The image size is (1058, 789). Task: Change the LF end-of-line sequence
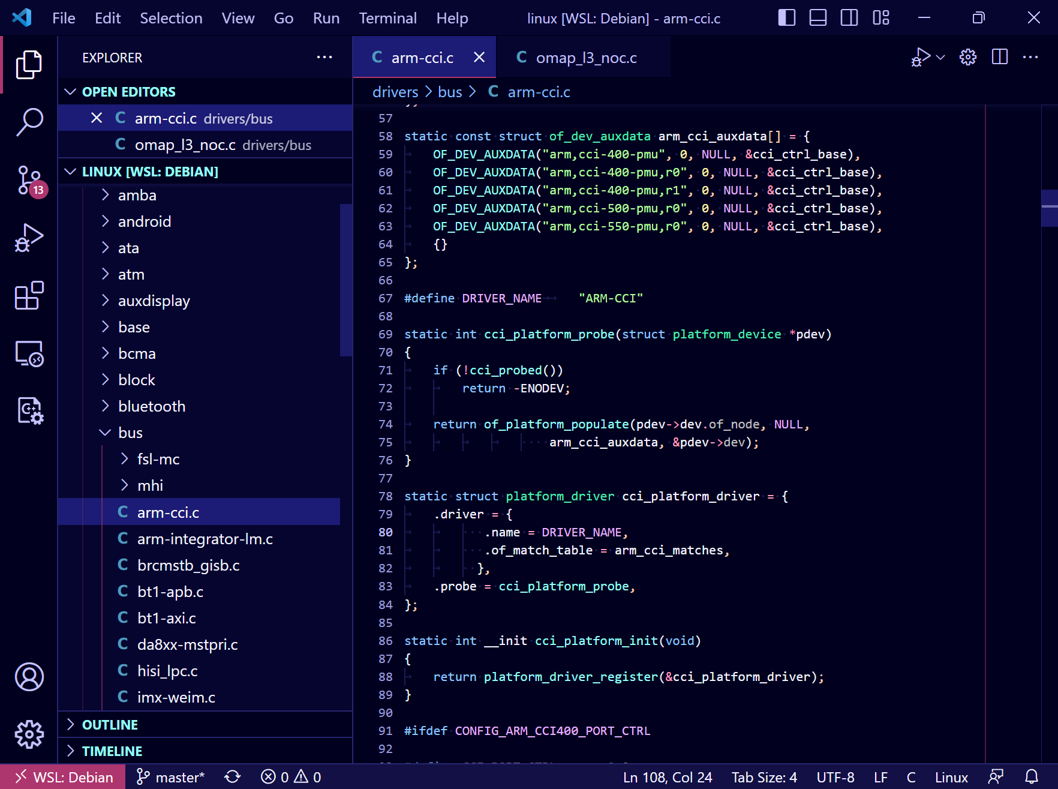[x=880, y=777]
